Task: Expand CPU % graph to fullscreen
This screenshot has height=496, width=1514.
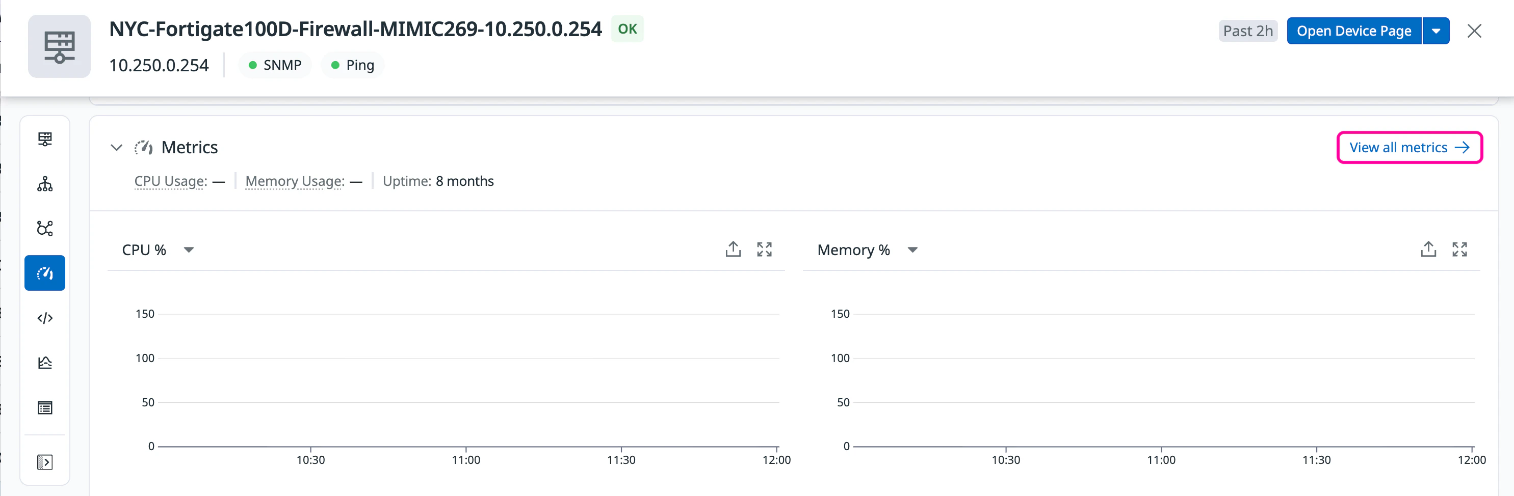Action: pos(764,250)
